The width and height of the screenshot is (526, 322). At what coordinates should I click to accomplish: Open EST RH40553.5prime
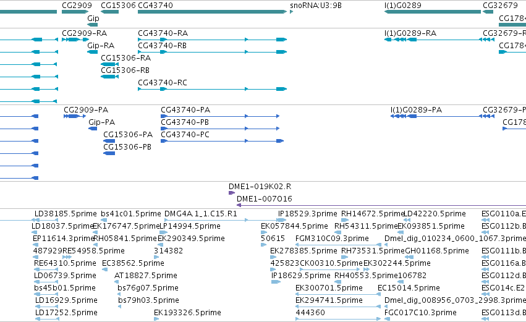click(x=366, y=276)
